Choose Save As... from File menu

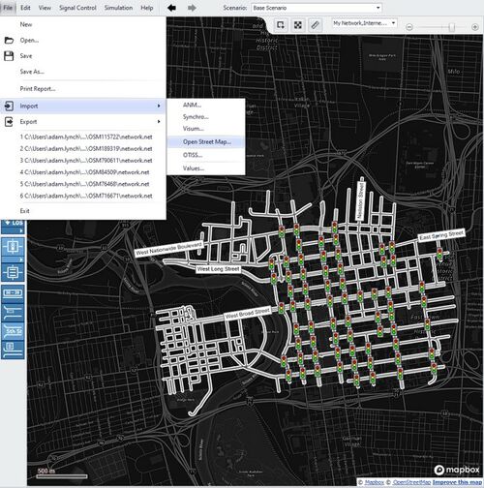click(83, 72)
